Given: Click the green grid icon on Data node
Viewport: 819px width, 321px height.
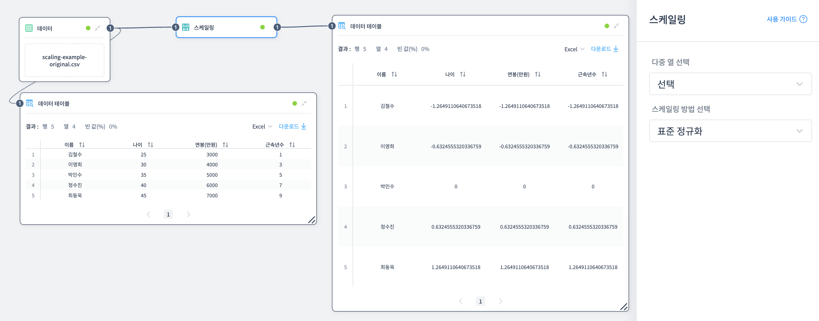Looking at the screenshot, I should [29, 28].
